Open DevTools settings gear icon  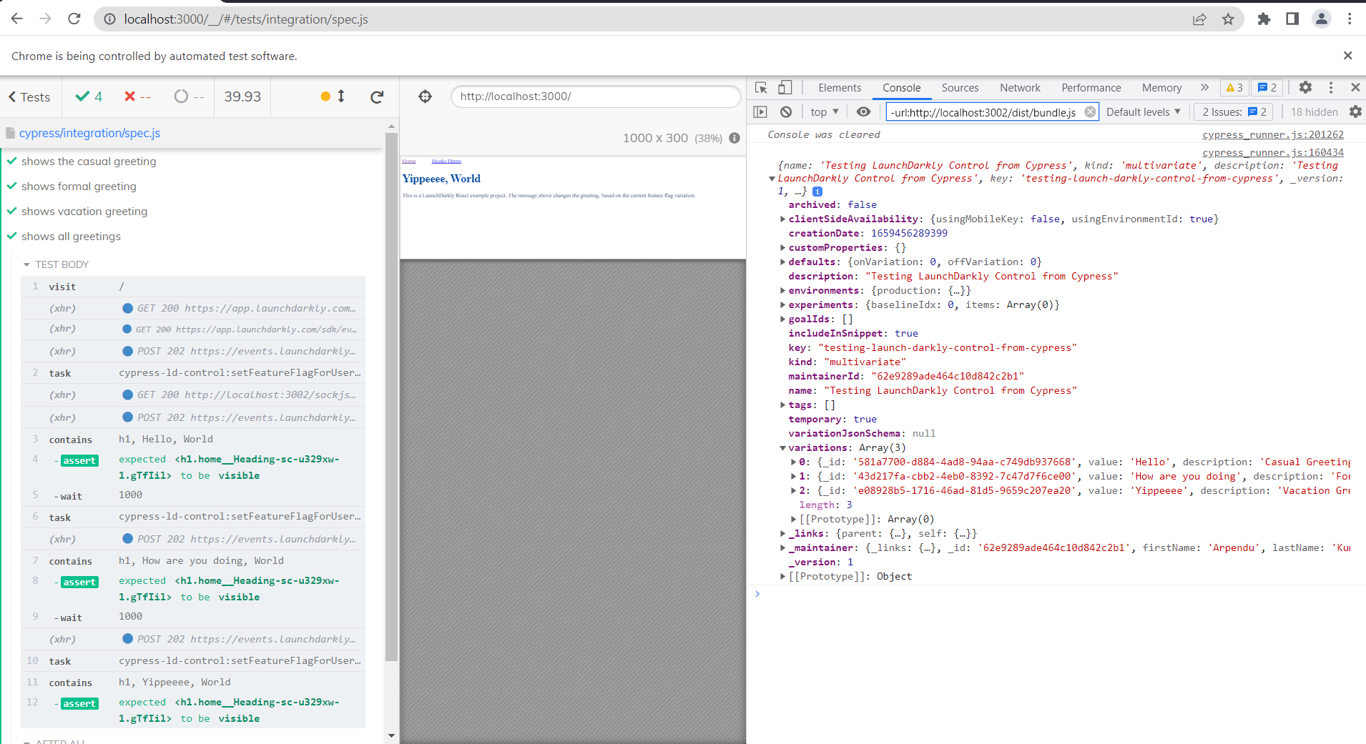tap(1305, 87)
